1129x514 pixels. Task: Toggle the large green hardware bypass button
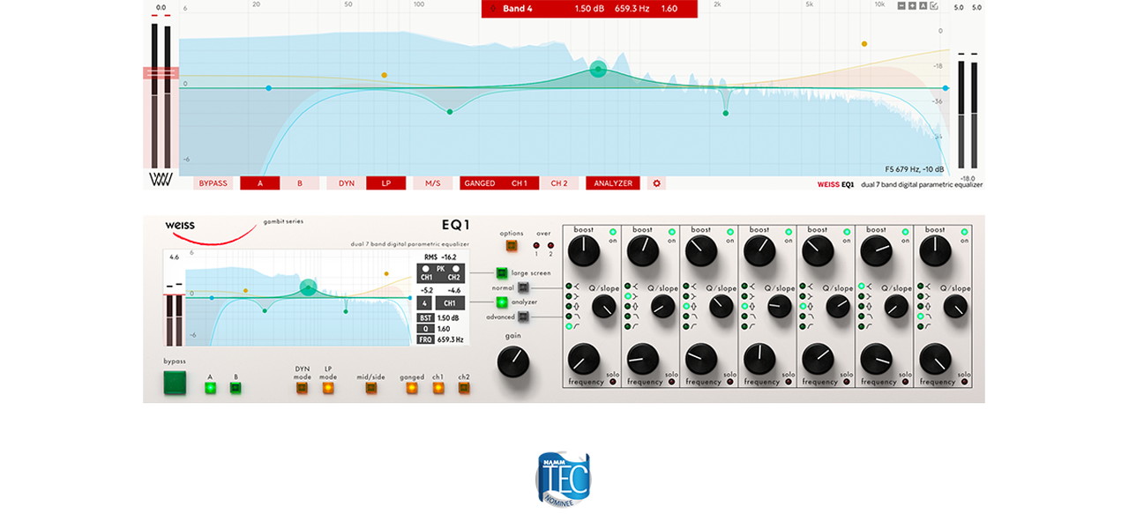[176, 383]
